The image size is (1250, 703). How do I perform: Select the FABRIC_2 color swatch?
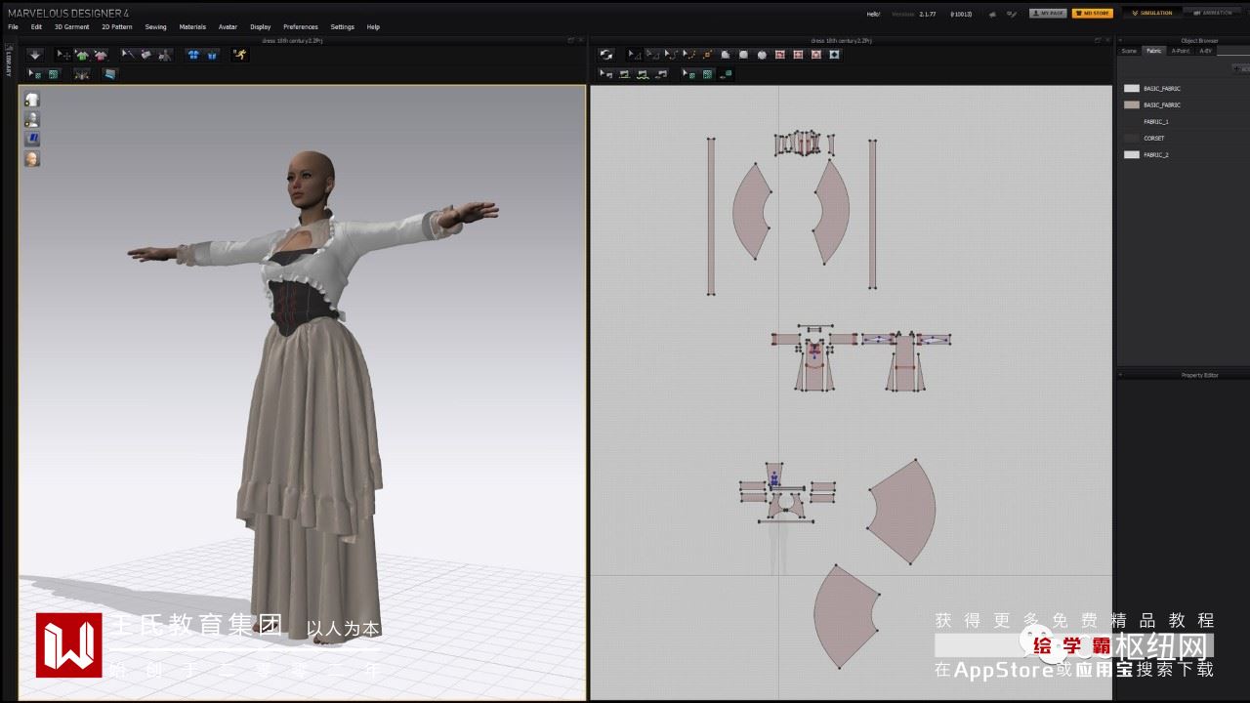coord(1132,154)
